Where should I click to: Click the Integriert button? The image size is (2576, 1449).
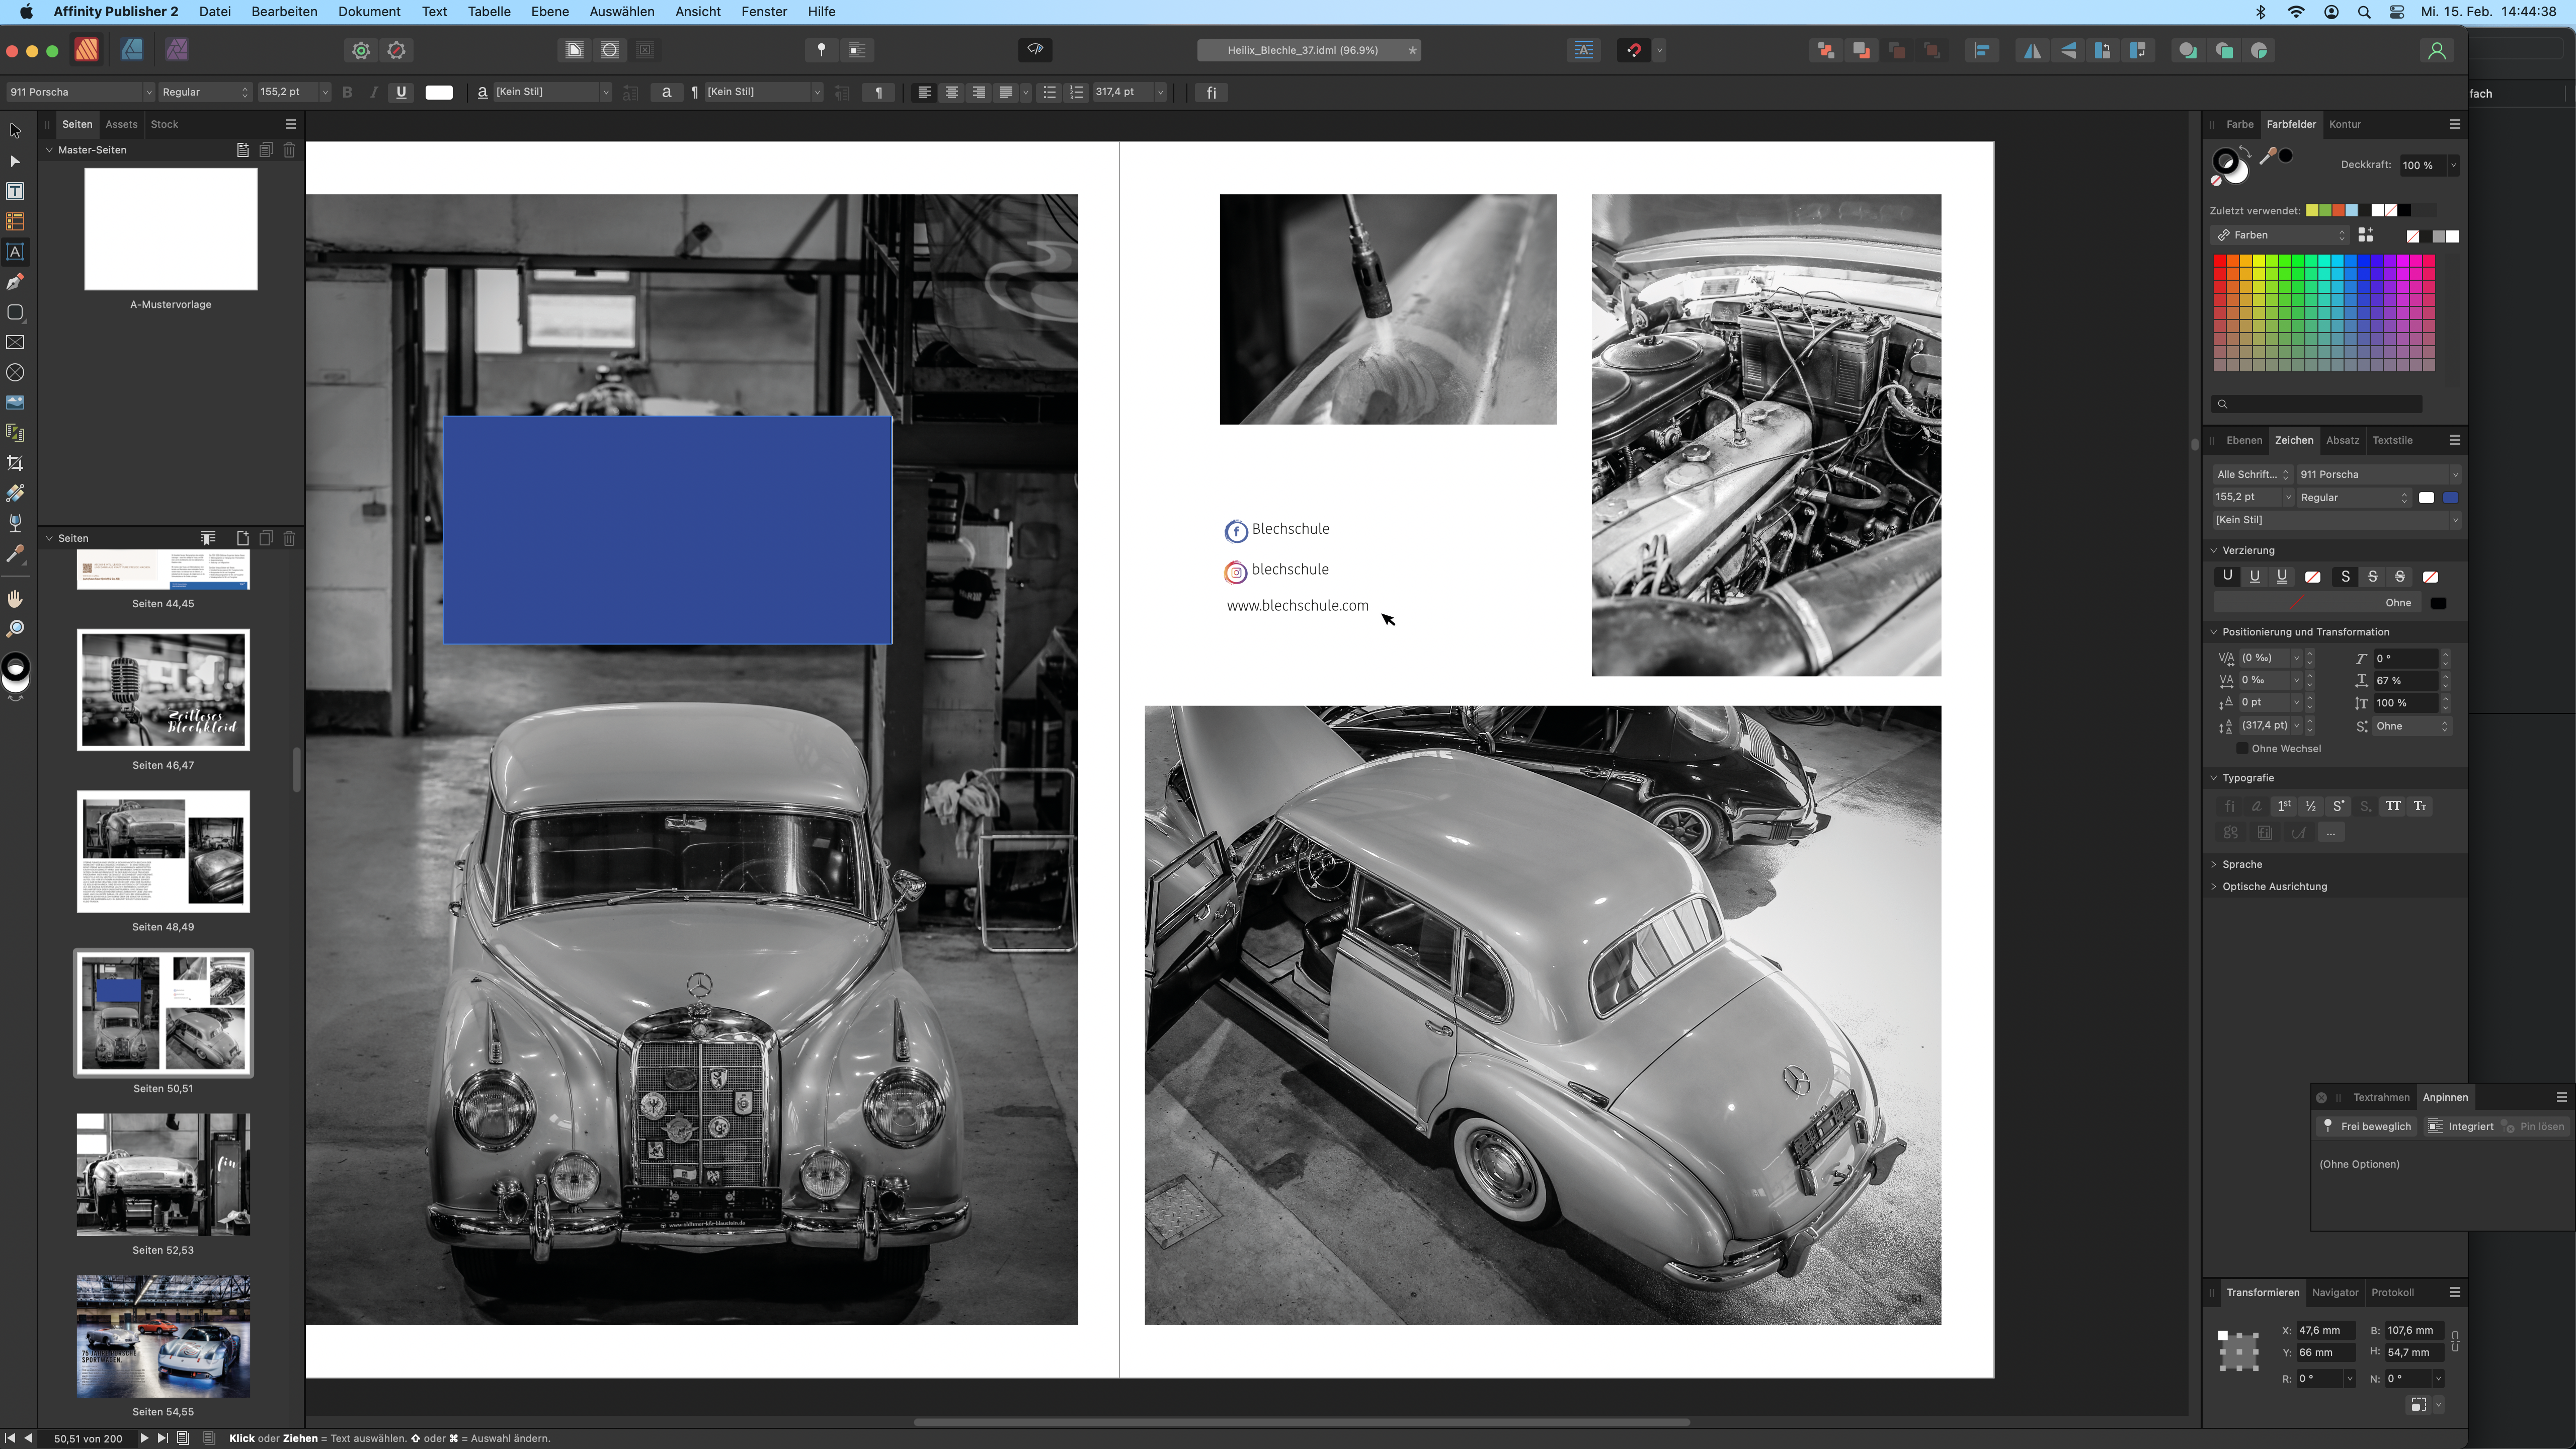(2461, 1126)
